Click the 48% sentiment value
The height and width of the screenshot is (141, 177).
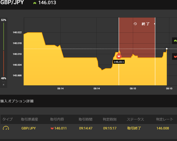pos(4,78)
